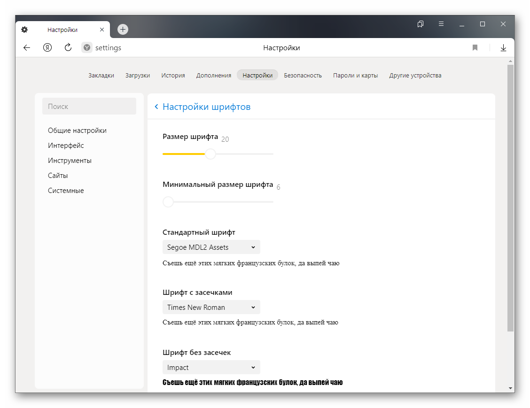The height and width of the screenshot is (408, 530).
Task: Open the browser hamburger menu
Action: click(441, 24)
